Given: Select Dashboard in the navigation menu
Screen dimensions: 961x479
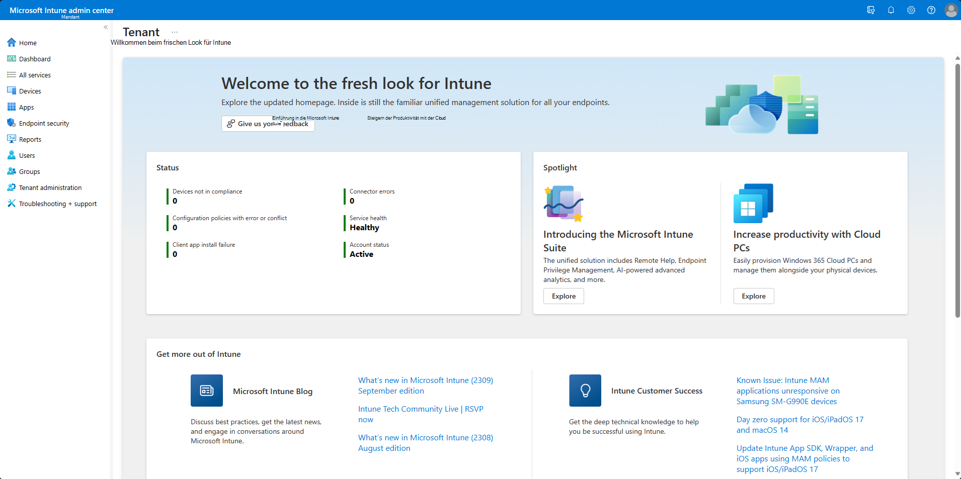Looking at the screenshot, I should pyautogui.click(x=35, y=59).
